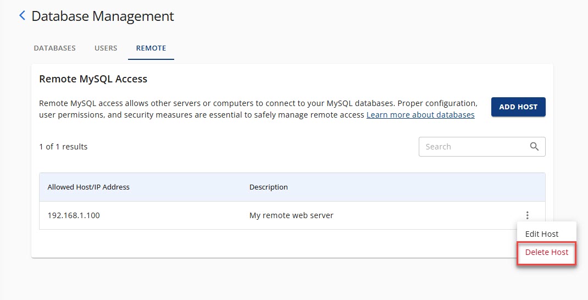Click the Database Management page title
Screen dimensions: 588x300
coord(103,16)
